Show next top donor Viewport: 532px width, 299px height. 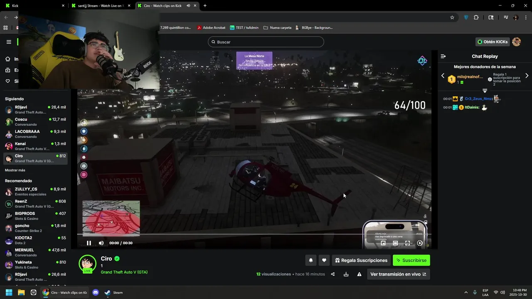coord(527,76)
